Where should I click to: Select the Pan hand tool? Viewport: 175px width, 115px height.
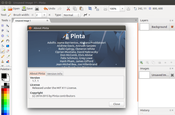(8, 41)
